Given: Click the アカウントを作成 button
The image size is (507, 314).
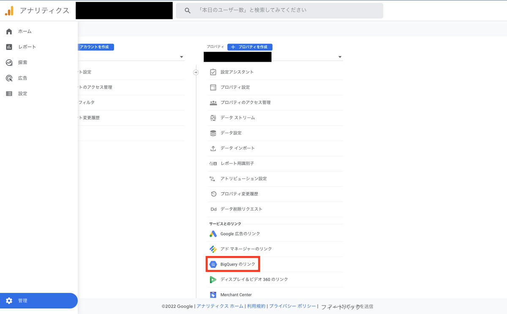Looking at the screenshot, I should pyautogui.click(x=96, y=47).
